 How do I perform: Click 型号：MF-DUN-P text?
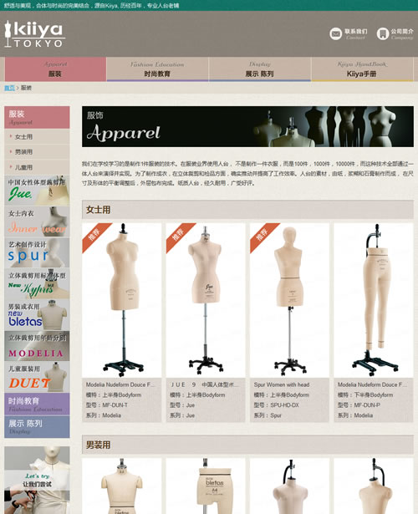tap(359, 405)
